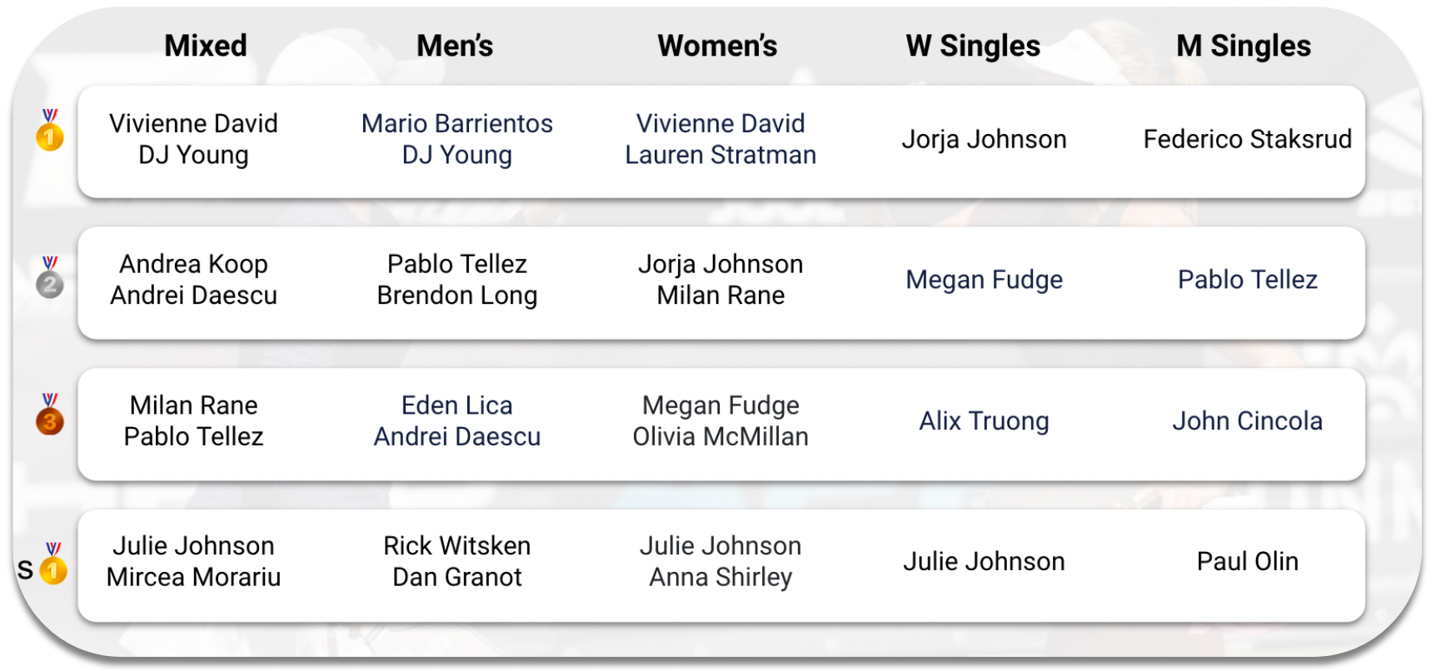
Task: Click the senior gold medal icon
Action: coord(53,564)
